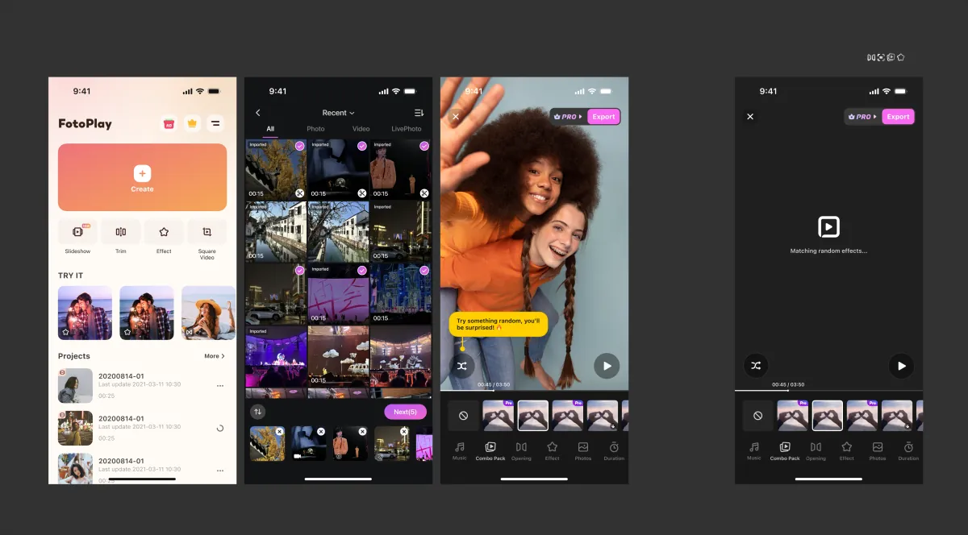968x535 pixels.
Task: Tap the Next(5) button
Action: coord(405,412)
